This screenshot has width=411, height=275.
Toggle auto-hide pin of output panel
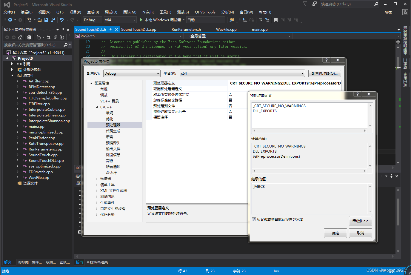tap(392, 176)
